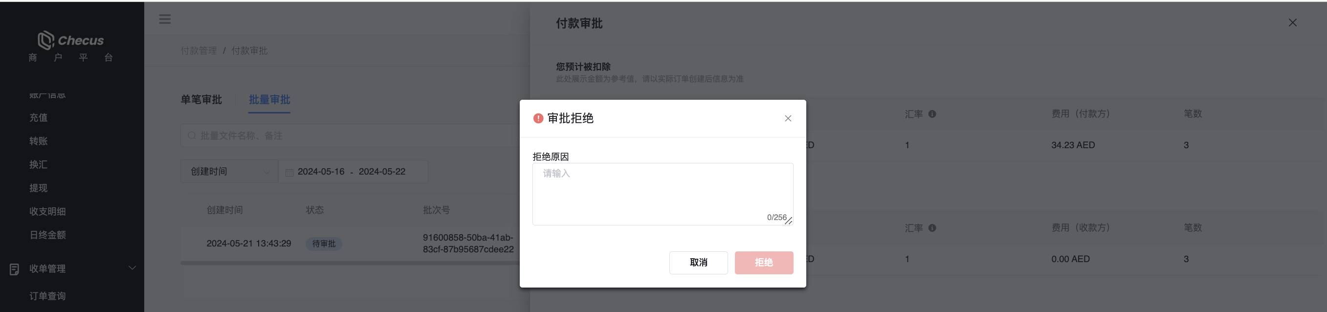Open 充值 in the sidebar
The width and height of the screenshot is (1327, 312).
coord(39,117)
